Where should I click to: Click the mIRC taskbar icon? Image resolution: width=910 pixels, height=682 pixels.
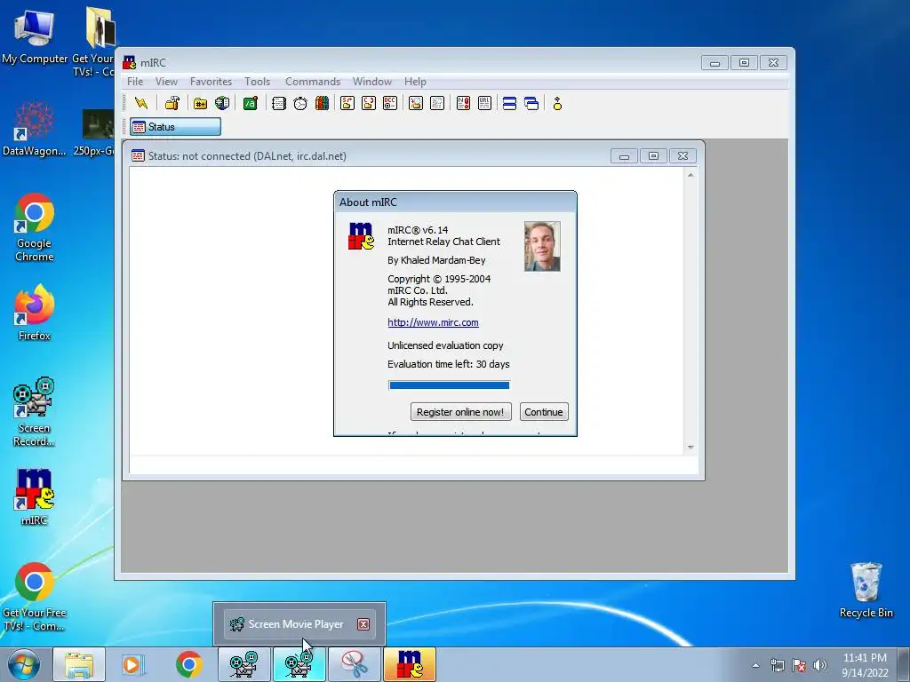[x=409, y=664]
